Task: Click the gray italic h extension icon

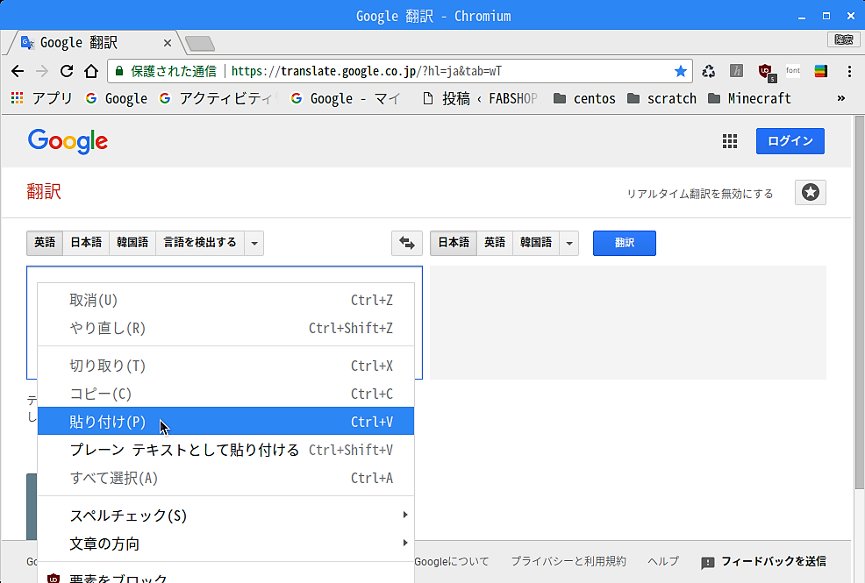Action: [736, 70]
